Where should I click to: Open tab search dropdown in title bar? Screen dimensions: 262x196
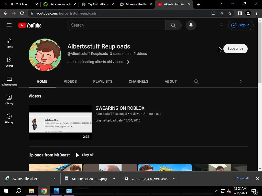tap(221, 4)
